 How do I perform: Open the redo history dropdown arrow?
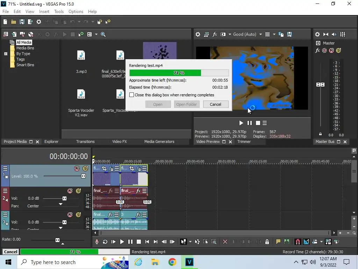pyautogui.click(x=93, y=22)
